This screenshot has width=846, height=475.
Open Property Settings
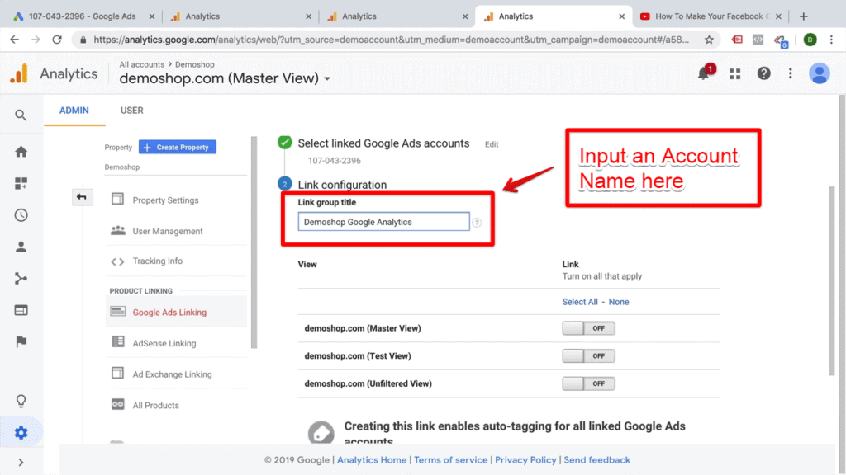pos(165,200)
